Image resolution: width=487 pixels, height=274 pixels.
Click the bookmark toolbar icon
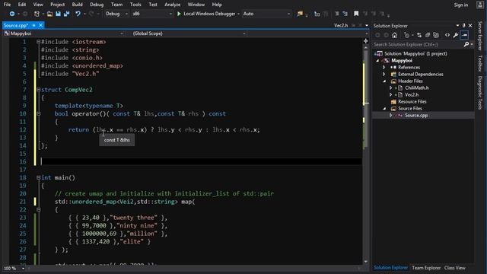click(356, 14)
